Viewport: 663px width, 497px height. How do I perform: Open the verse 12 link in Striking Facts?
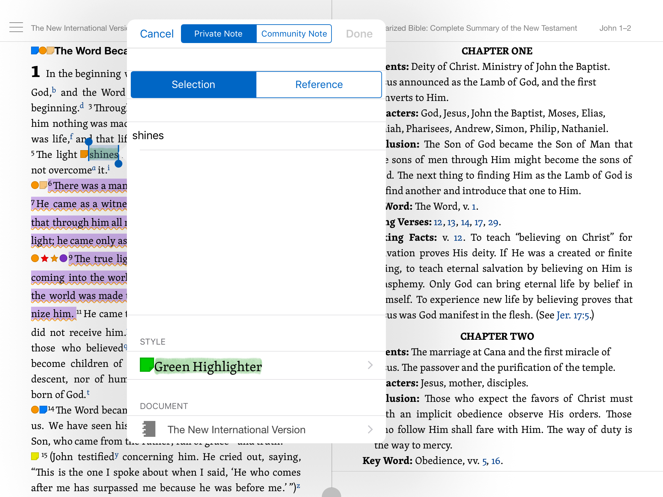pyautogui.click(x=458, y=238)
